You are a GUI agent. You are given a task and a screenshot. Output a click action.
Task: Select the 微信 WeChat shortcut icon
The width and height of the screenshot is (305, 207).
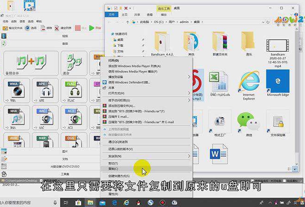[249, 124]
